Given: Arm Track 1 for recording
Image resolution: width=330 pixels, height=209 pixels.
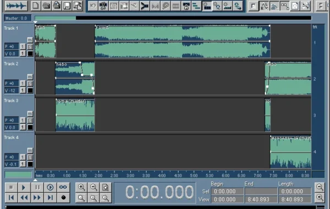Looking at the screenshot, I should (x=30, y=54).
